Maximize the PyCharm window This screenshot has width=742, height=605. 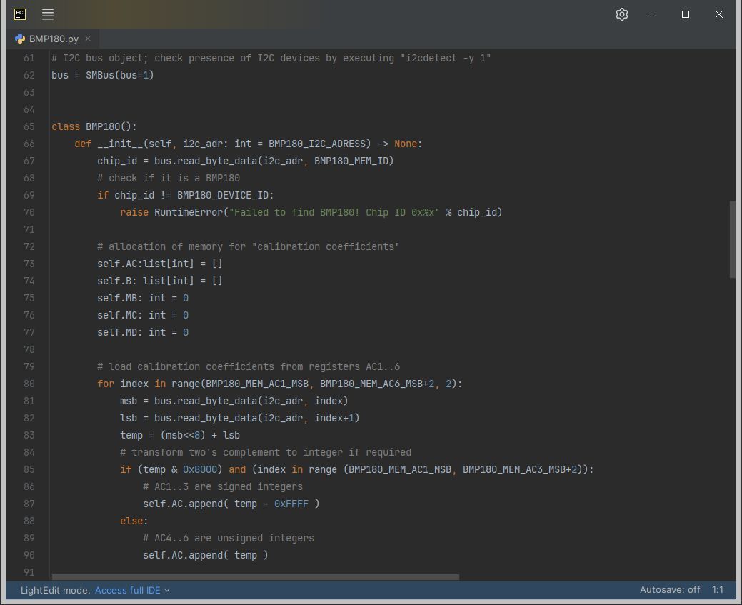coord(686,14)
